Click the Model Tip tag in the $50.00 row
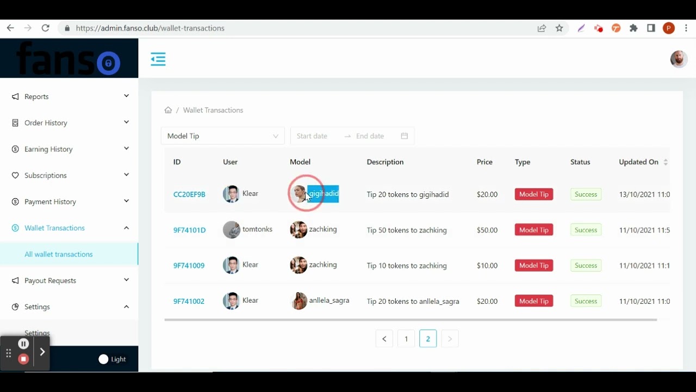696x392 pixels. 534,230
